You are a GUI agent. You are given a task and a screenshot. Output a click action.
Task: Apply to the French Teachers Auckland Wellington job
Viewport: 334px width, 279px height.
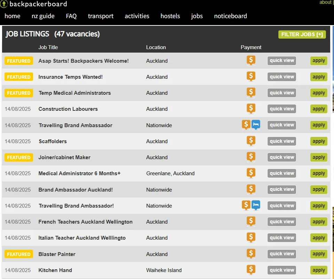coord(319,222)
